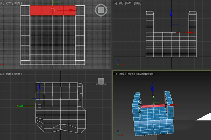Open the Top viewport [标准] quality menu
Image resolution: width=211 pixels, height=140 pixels.
tap(9, 3)
